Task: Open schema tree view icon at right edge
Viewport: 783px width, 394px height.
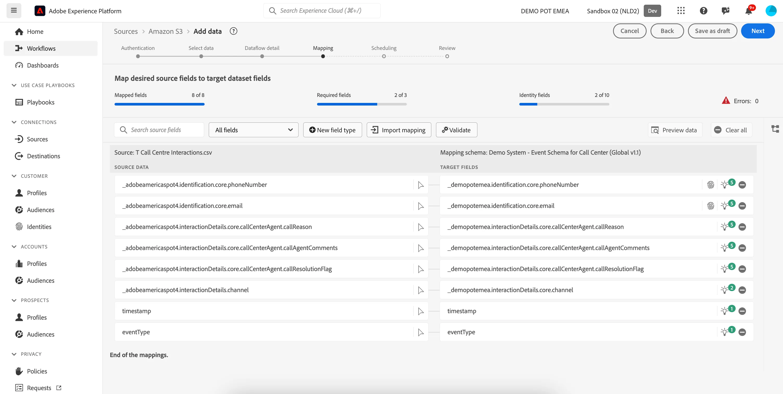Action: click(x=775, y=129)
